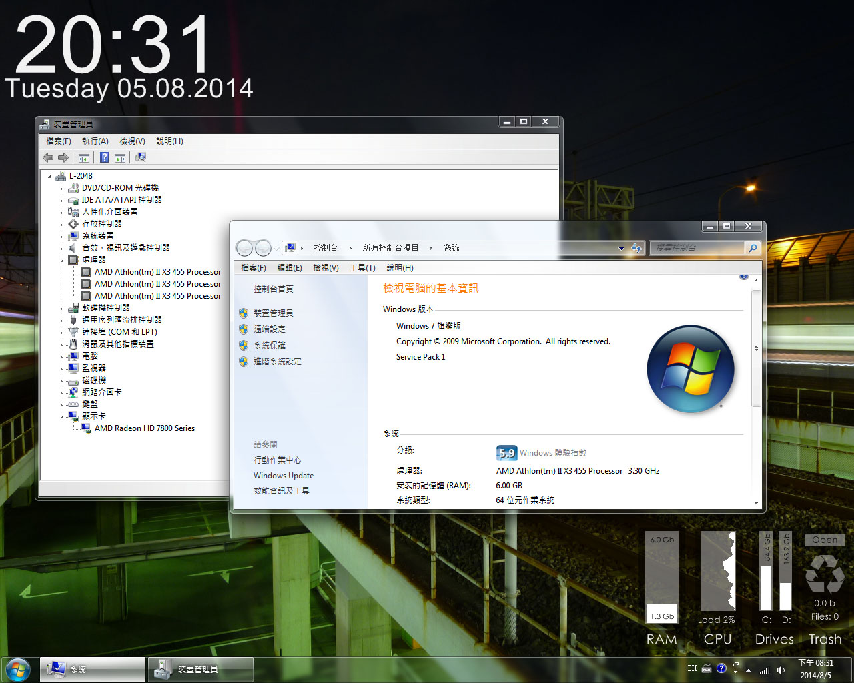Click the network signal icon in system tray

pyautogui.click(x=764, y=670)
